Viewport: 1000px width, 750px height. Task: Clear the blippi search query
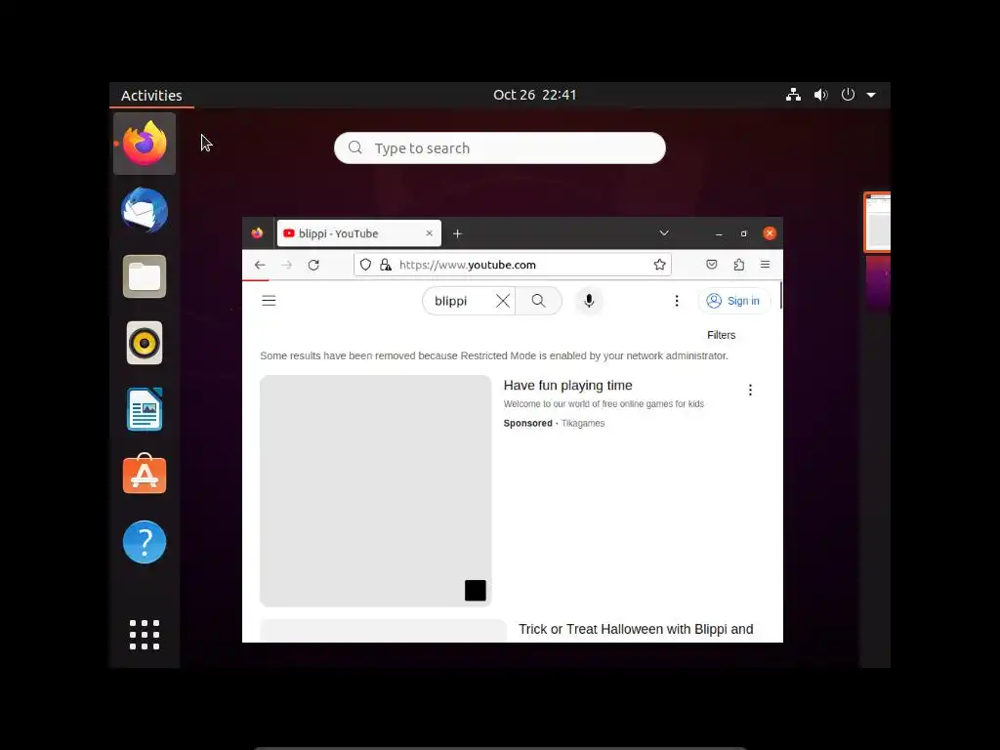pyautogui.click(x=503, y=301)
